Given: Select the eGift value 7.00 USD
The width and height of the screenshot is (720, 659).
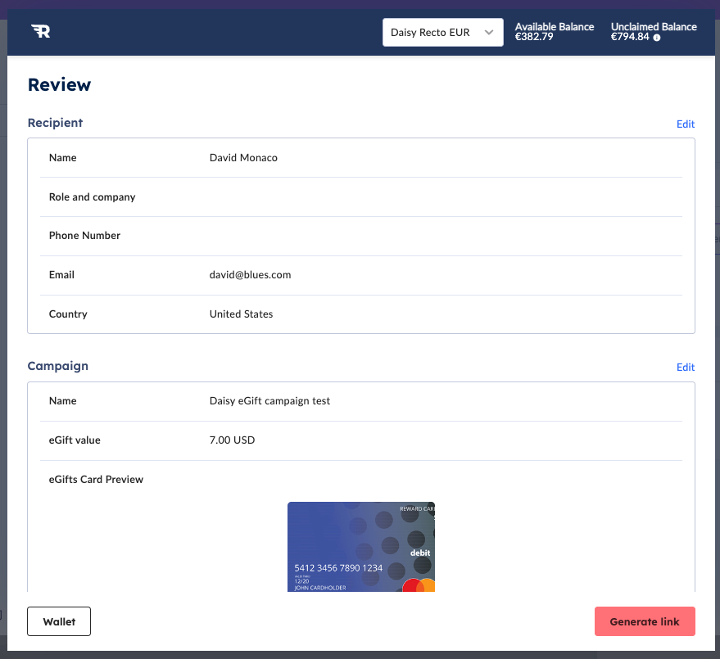Looking at the screenshot, I should [232, 440].
